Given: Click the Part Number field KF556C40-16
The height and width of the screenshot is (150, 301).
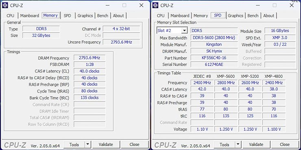Looking at the screenshot, I should click(214, 58).
